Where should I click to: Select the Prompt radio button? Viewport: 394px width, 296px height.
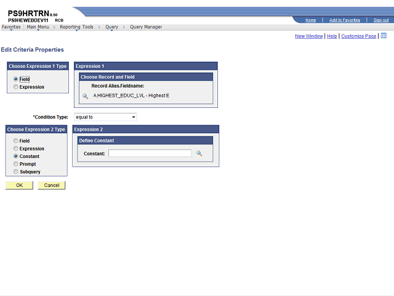16,164
